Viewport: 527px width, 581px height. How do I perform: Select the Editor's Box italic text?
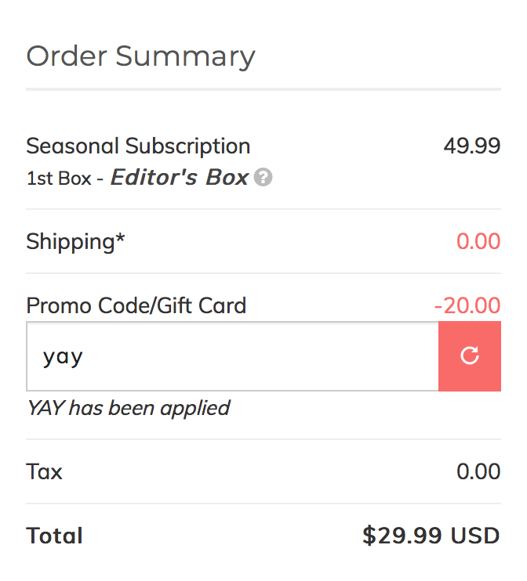(180, 177)
